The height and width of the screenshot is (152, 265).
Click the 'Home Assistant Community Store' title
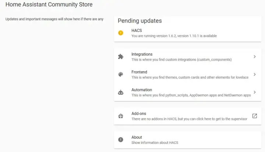49,4
